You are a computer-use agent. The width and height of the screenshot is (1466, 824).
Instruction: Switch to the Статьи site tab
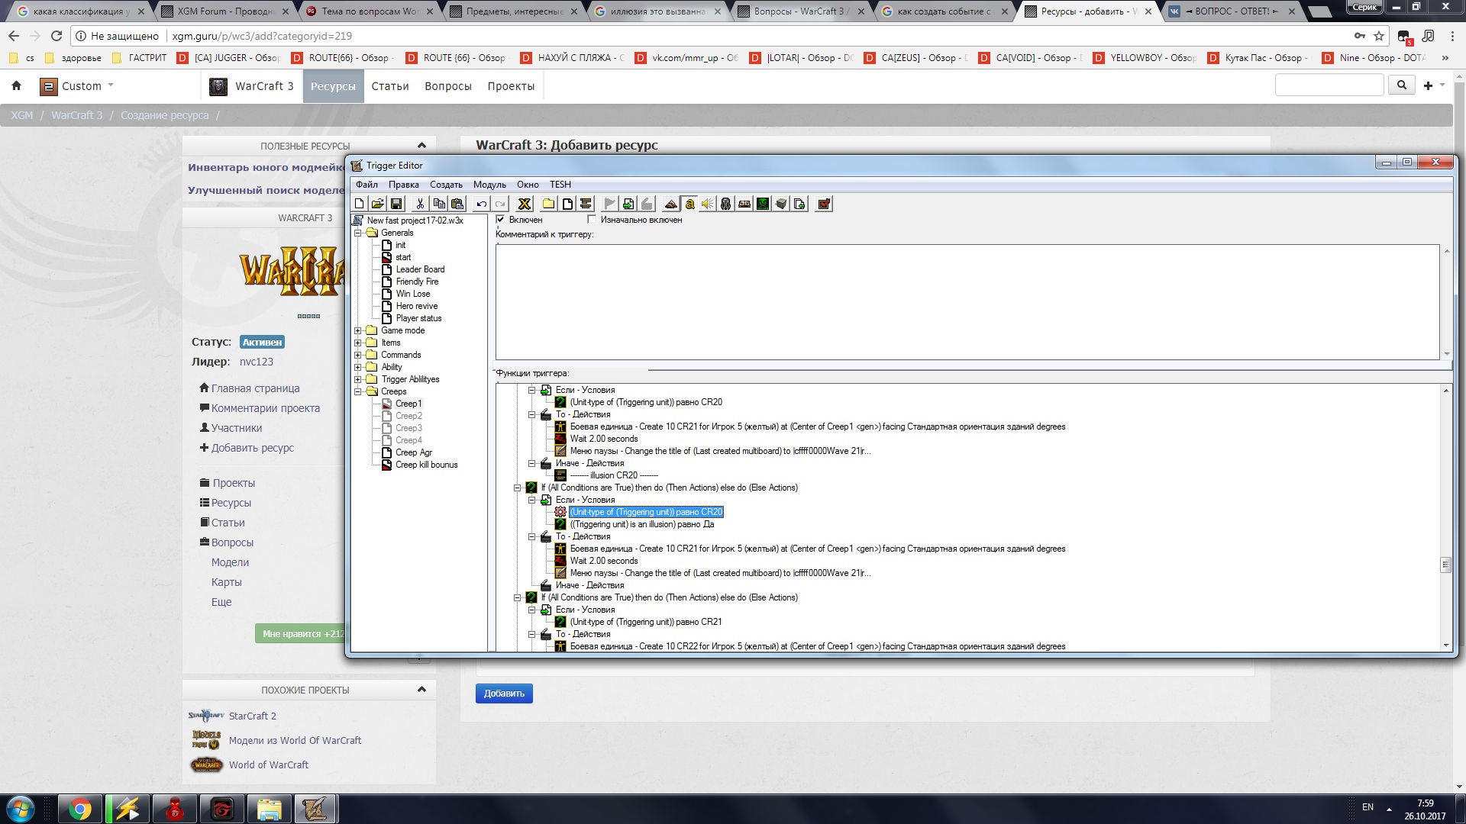390,86
